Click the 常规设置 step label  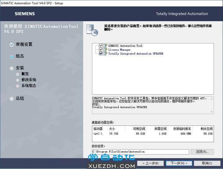(24, 44)
